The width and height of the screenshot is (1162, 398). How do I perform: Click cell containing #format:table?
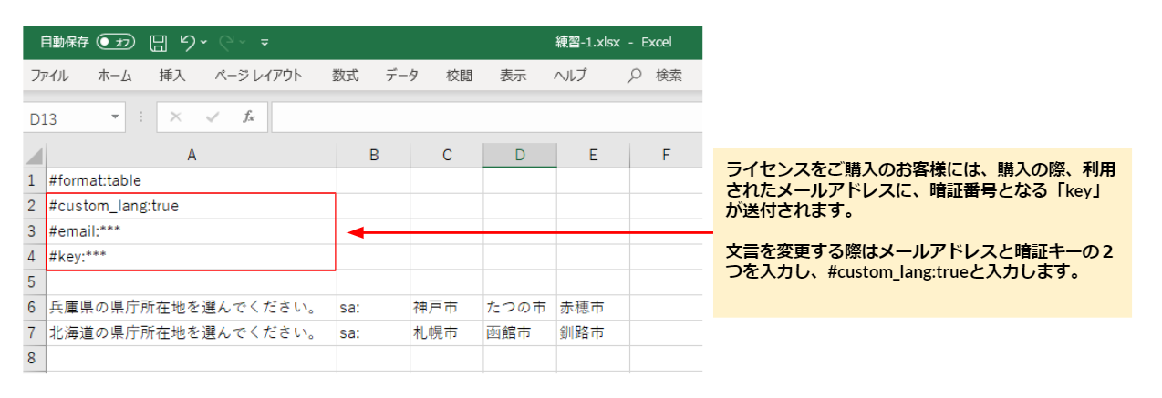pos(192,180)
